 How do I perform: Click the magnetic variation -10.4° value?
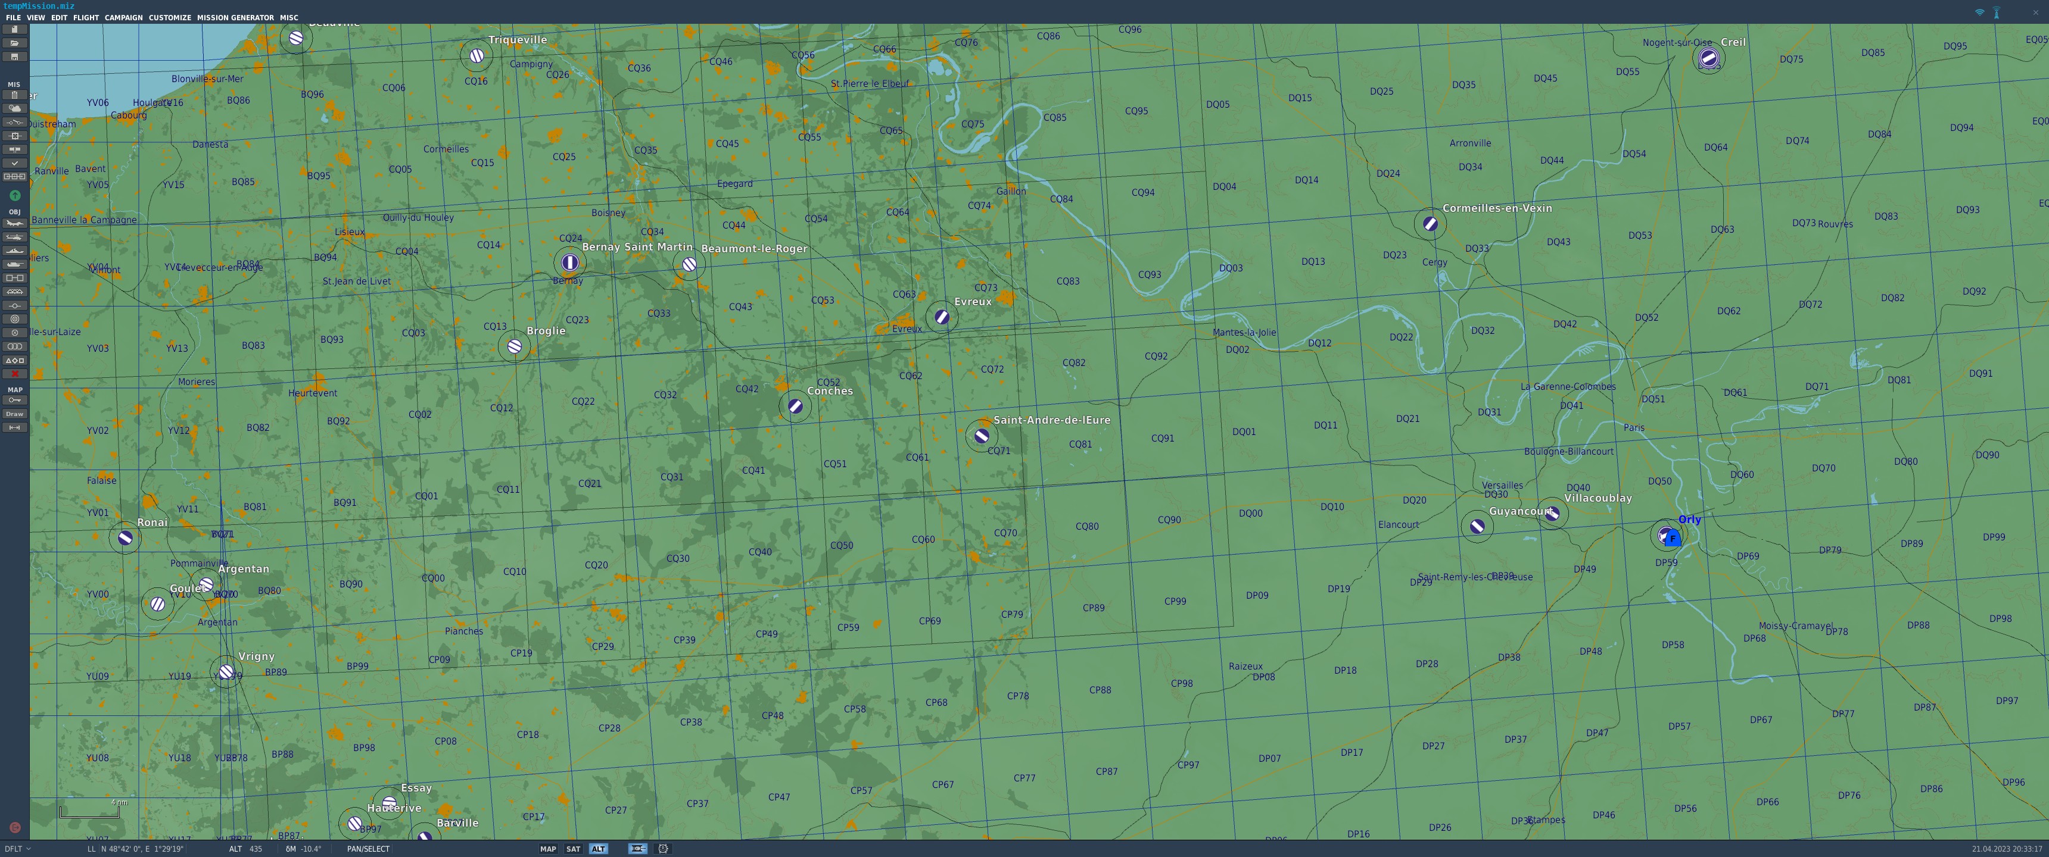click(x=311, y=849)
